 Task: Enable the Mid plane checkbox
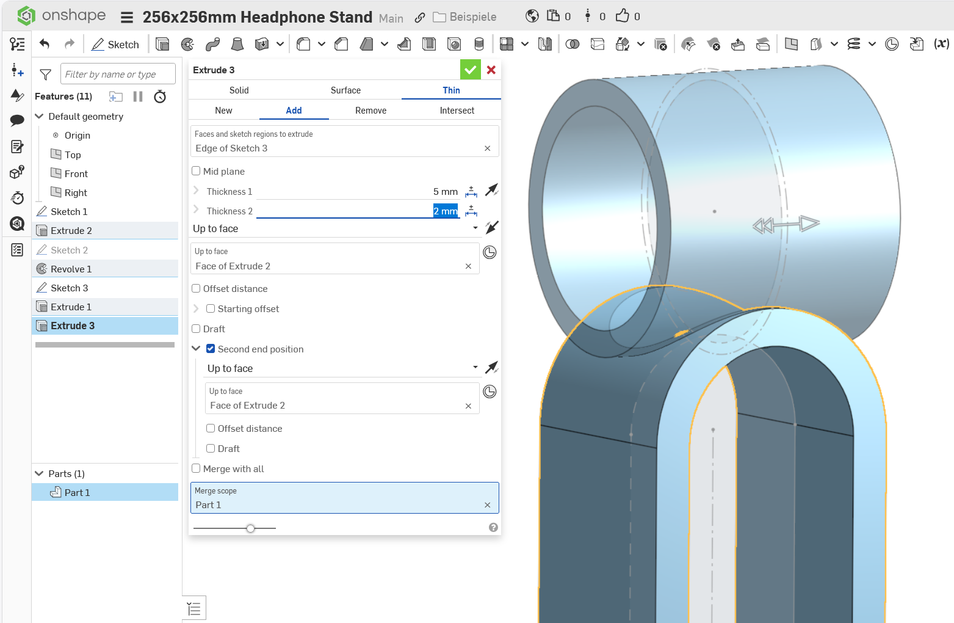pyautogui.click(x=196, y=171)
